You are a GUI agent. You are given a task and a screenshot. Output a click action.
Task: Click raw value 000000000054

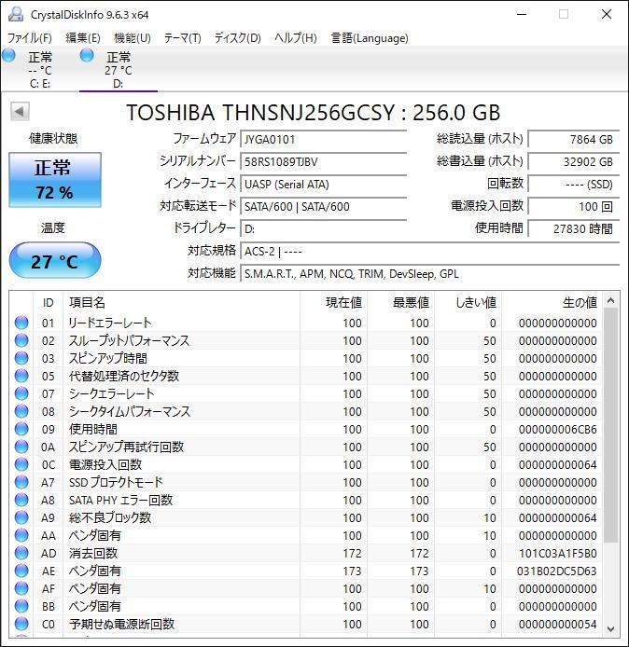[x=557, y=625]
